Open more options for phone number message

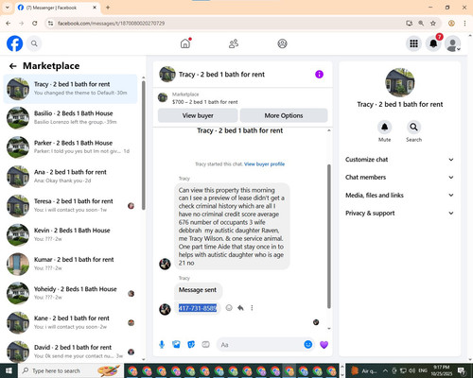point(252,308)
